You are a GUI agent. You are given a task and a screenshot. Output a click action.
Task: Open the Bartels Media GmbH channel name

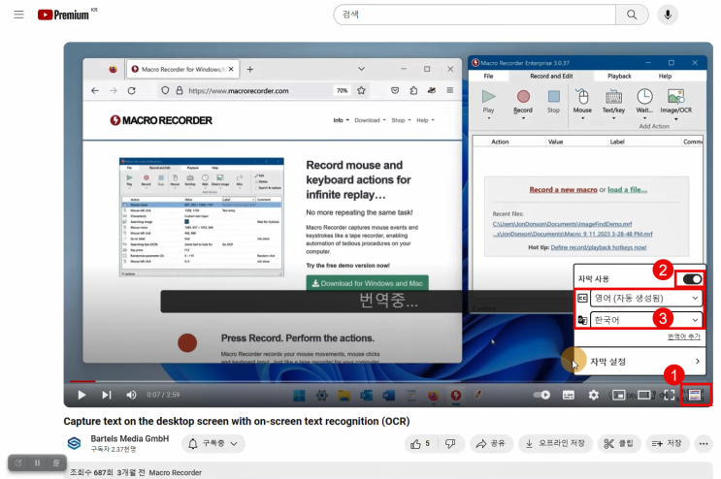coord(130,438)
